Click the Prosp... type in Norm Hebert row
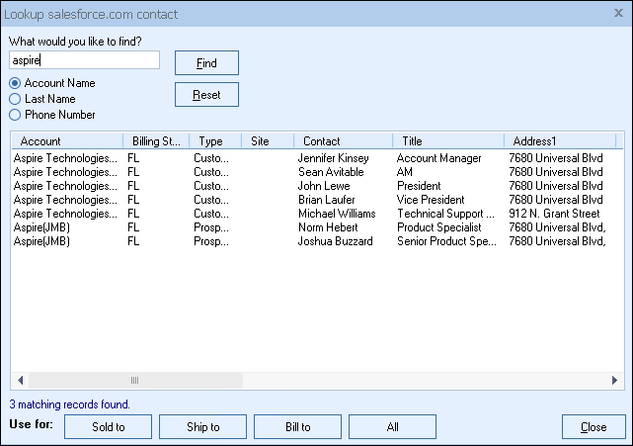The width and height of the screenshot is (633, 446). (211, 226)
